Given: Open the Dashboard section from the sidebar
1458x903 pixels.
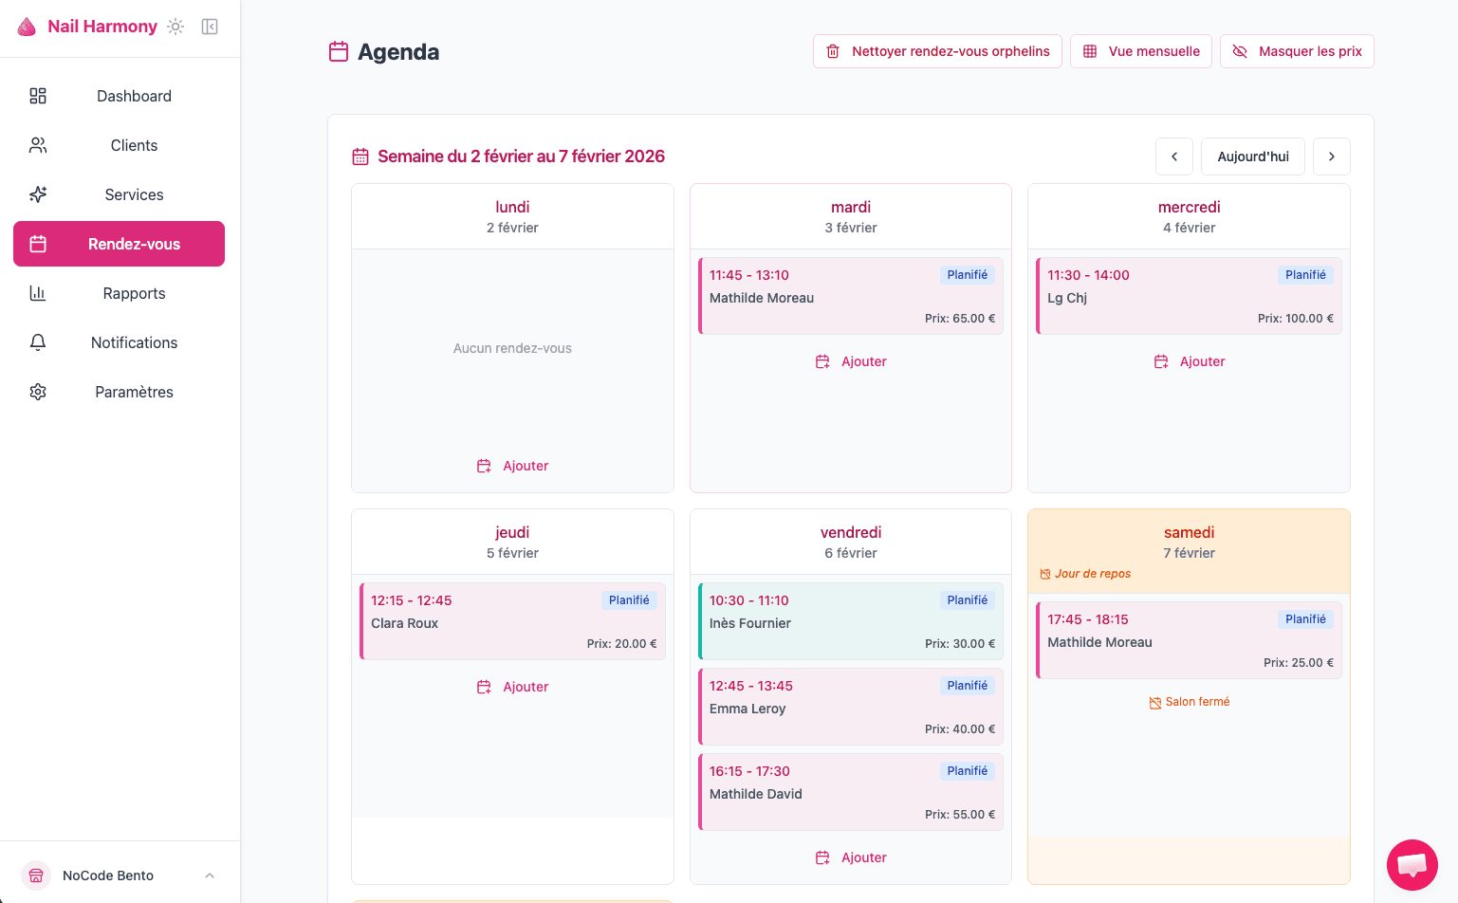Looking at the screenshot, I should click(133, 96).
